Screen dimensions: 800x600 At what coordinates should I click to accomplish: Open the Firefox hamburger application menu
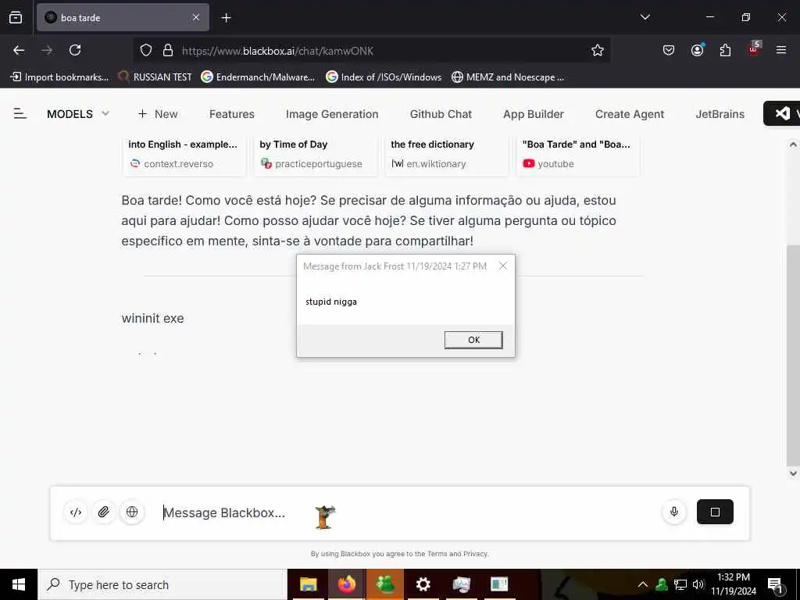781,50
